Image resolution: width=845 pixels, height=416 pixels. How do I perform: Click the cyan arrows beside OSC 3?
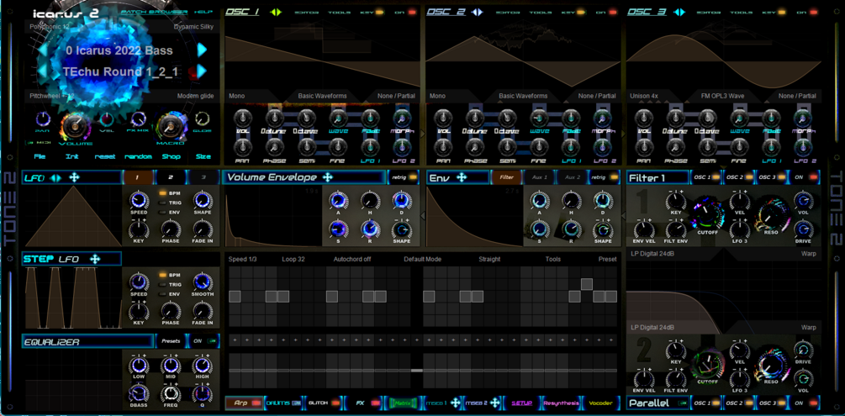679,12
